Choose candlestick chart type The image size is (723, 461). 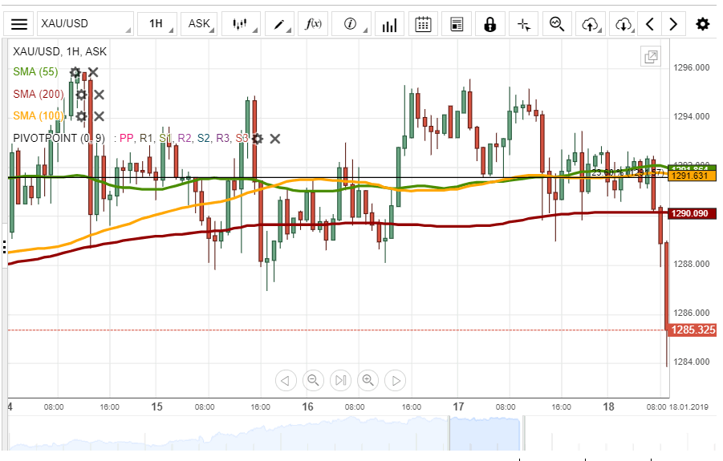(x=240, y=24)
